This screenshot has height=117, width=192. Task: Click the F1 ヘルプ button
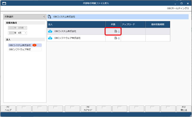pos(8,109)
